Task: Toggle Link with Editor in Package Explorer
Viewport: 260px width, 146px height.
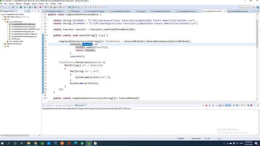Action: [x=29, y=11]
